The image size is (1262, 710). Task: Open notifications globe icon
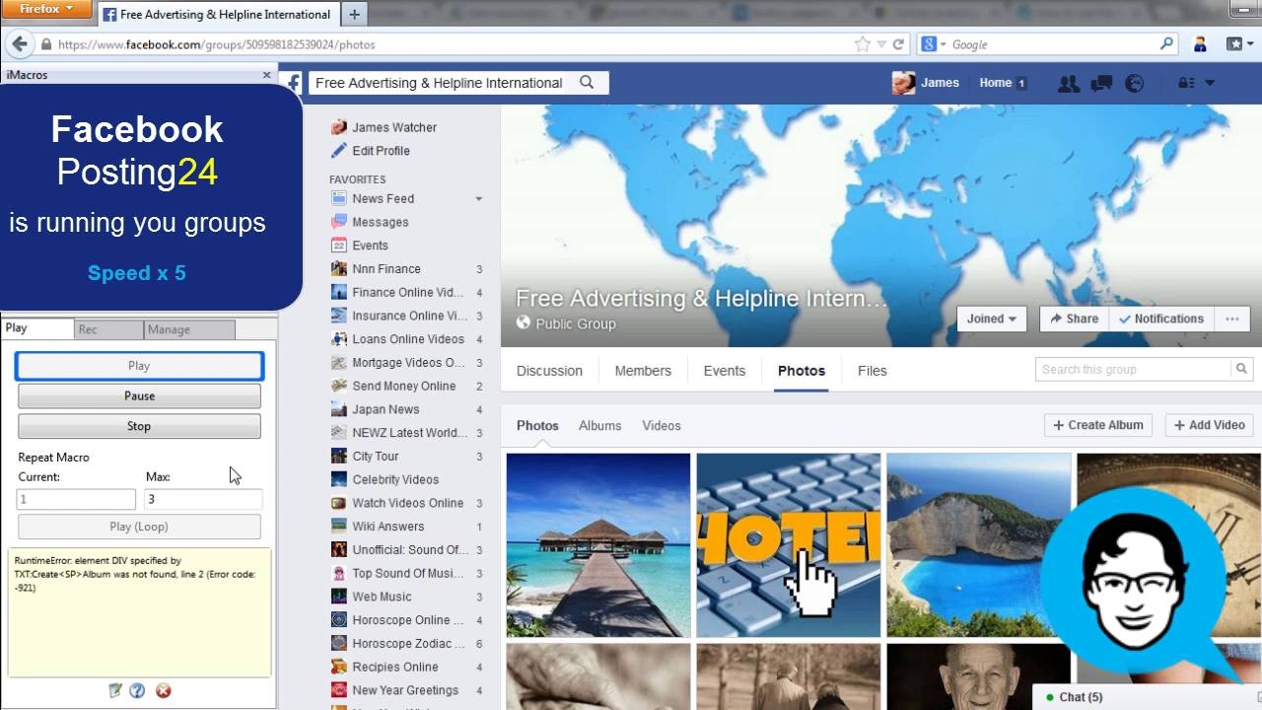(x=1135, y=84)
